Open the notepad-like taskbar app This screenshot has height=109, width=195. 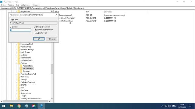(26, 106)
